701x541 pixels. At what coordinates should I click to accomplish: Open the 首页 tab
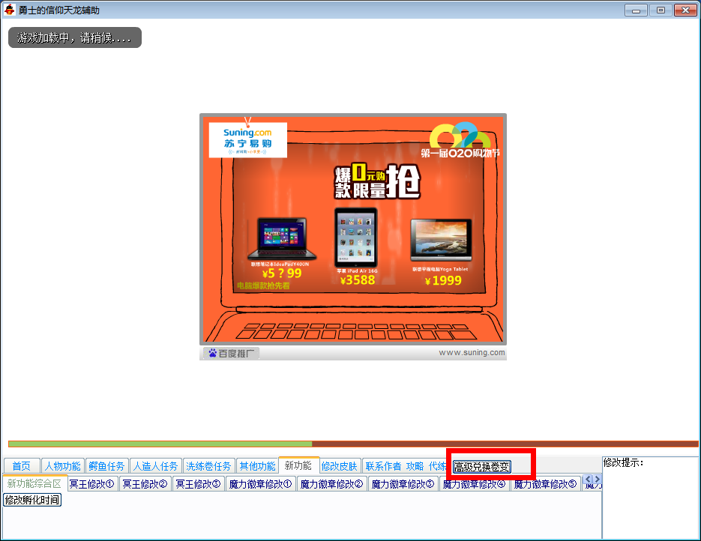pos(22,466)
